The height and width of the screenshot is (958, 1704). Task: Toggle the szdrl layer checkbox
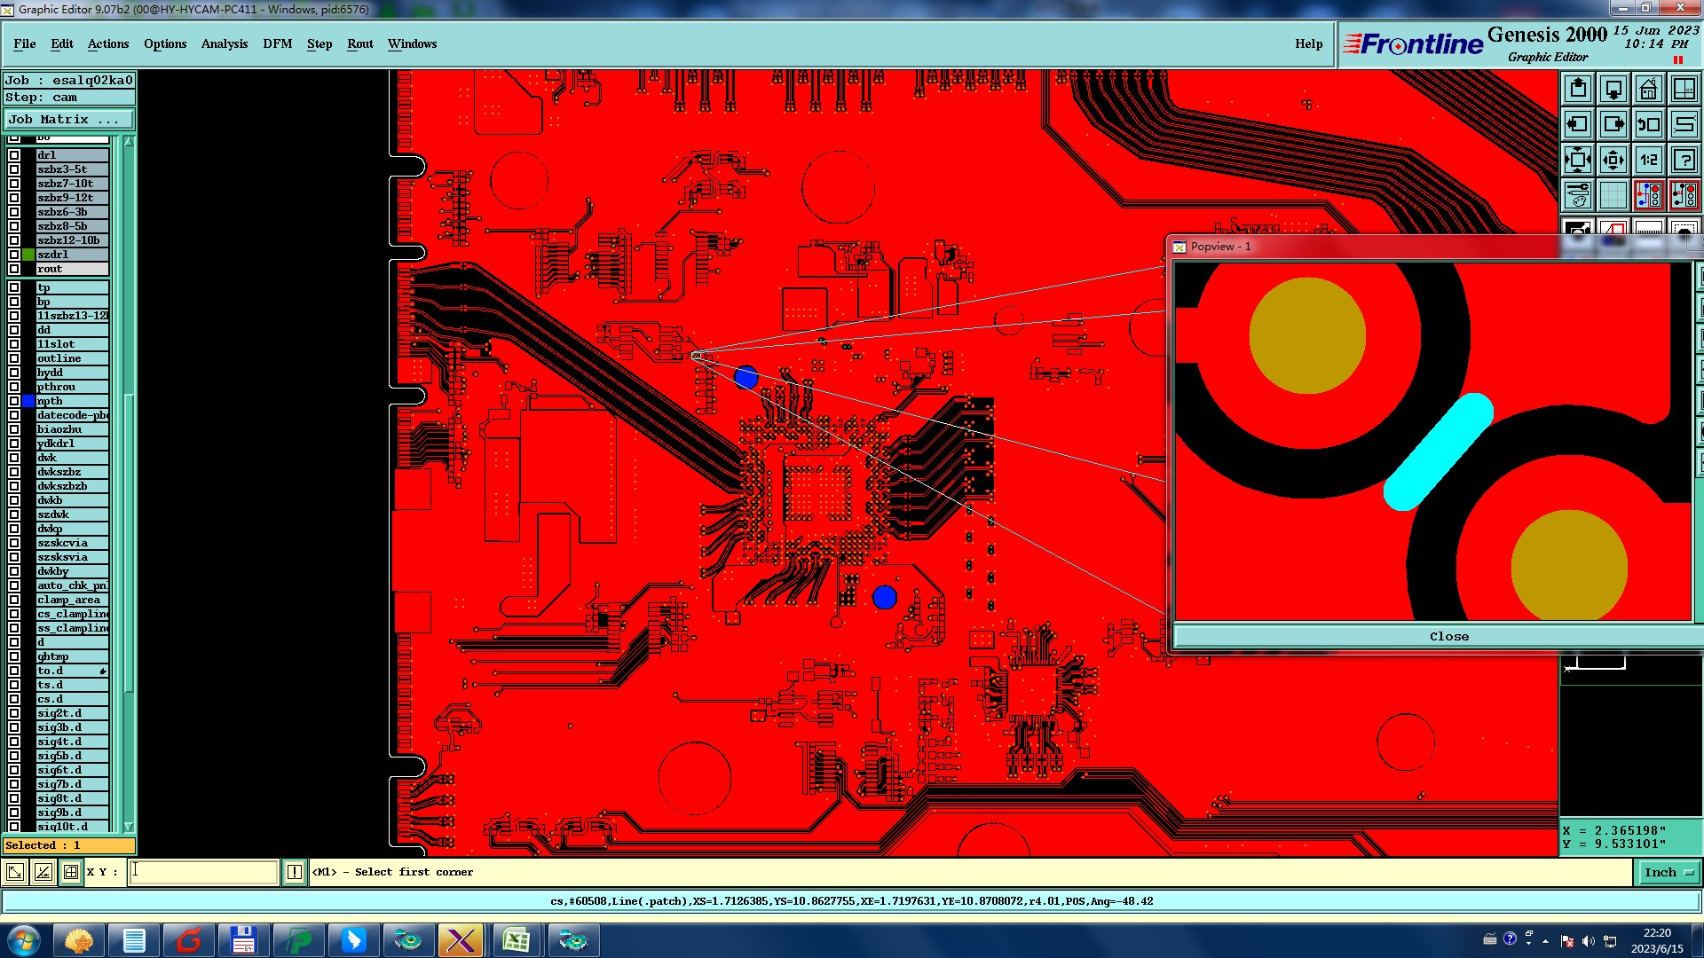point(14,255)
